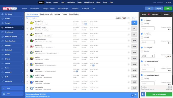The width and height of the screenshot is (173, 98).
Task: Sort runners by Horse dropdown
Action: pyautogui.click(x=35, y=18)
